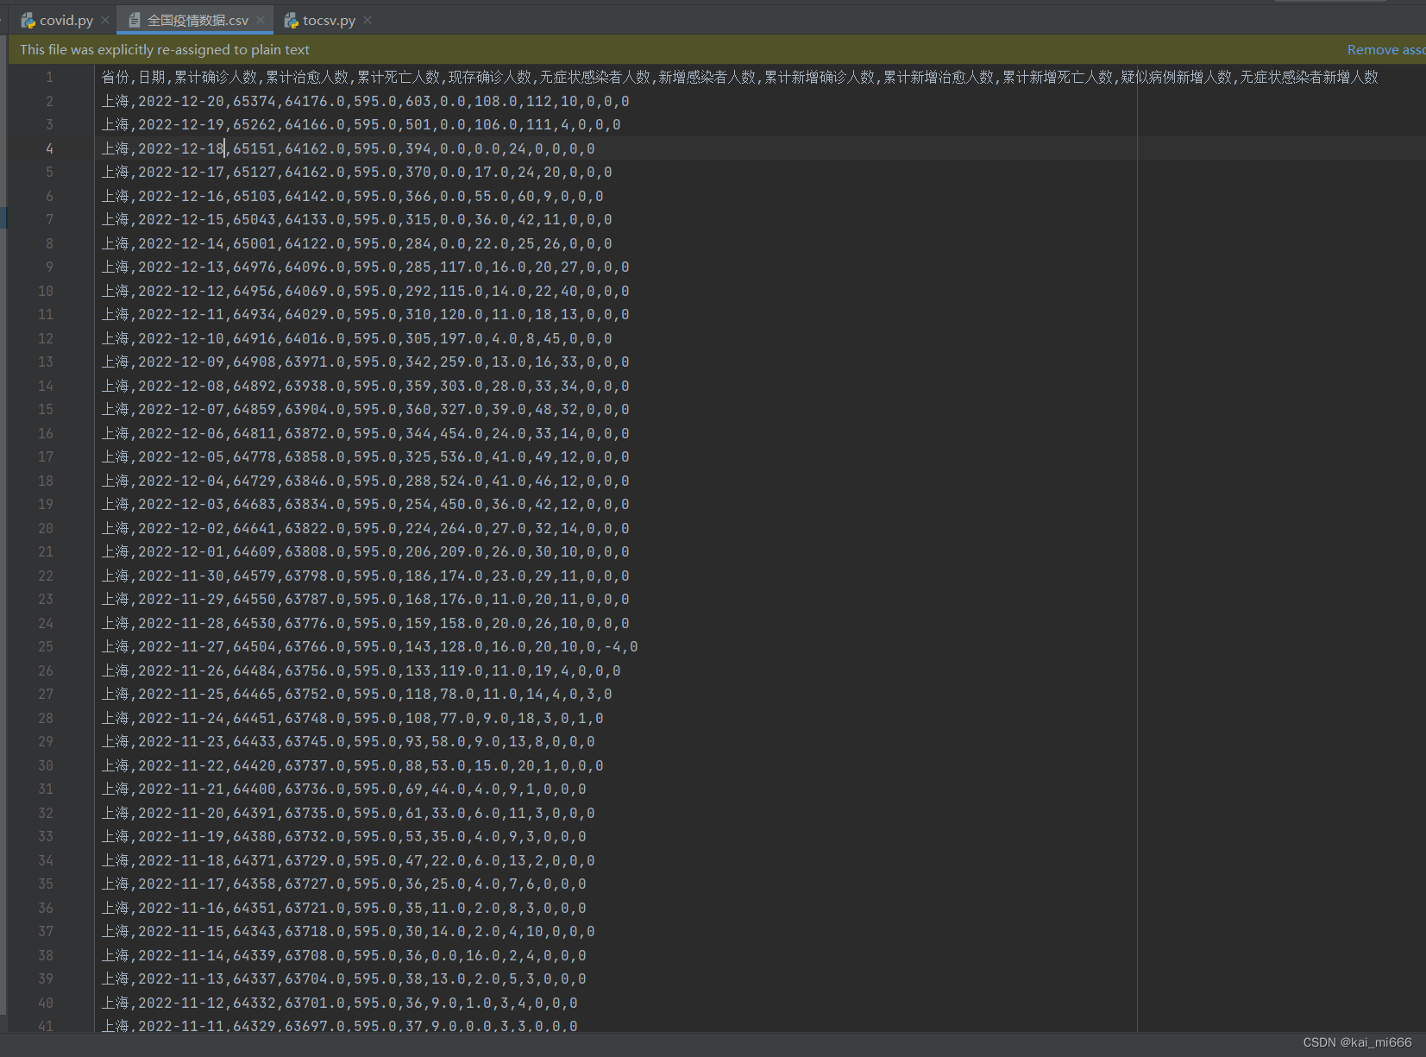This screenshot has height=1057, width=1426.
Task: Click the 上海 2022-12-07 data row
Action: pyautogui.click(x=365, y=409)
